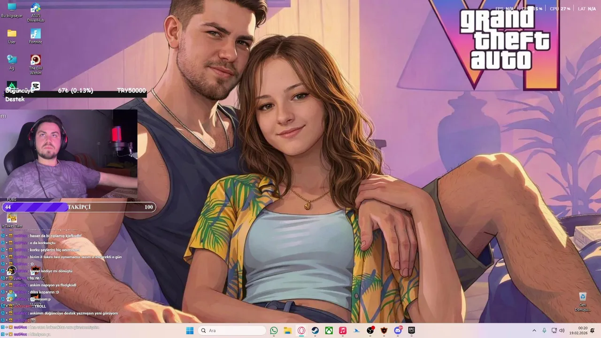Switch to the Opera GX browser
The height and width of the screenshot is (338, 601).
coord(301,330)
